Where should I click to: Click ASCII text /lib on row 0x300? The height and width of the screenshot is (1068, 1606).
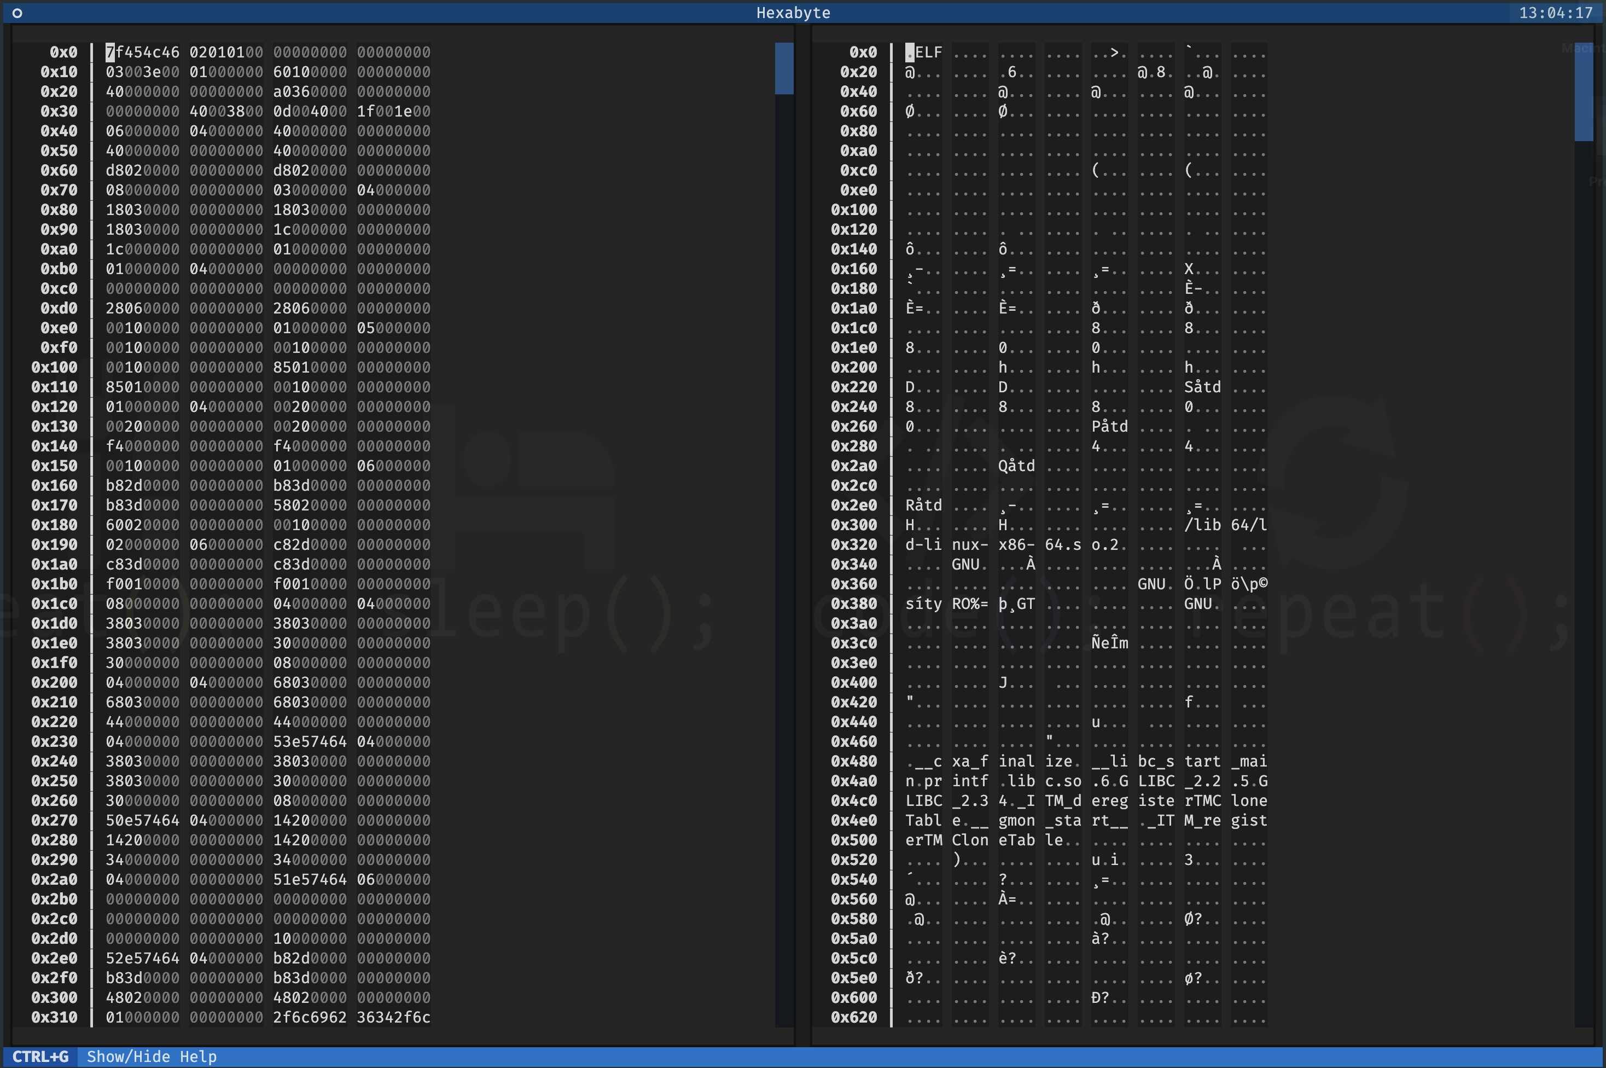click(x=1202, y=525)
